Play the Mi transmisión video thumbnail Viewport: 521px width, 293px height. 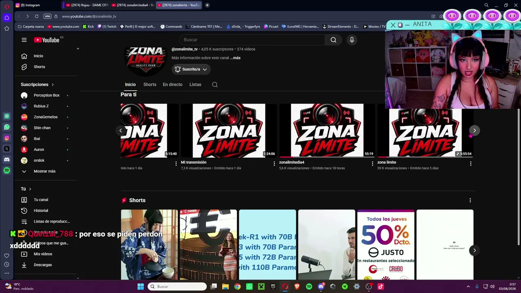pos(229,131)
